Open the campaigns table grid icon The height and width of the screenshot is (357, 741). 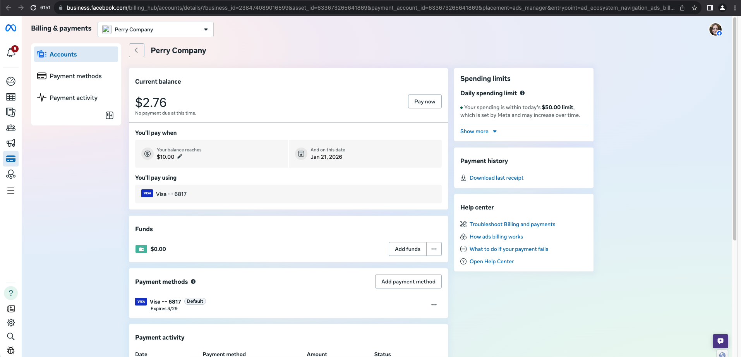pos(11,97)
